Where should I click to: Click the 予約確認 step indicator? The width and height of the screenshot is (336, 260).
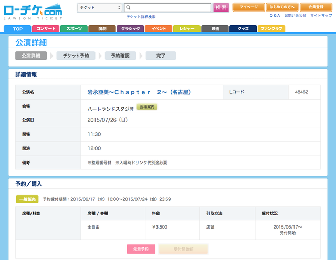[x=120, y=56]
